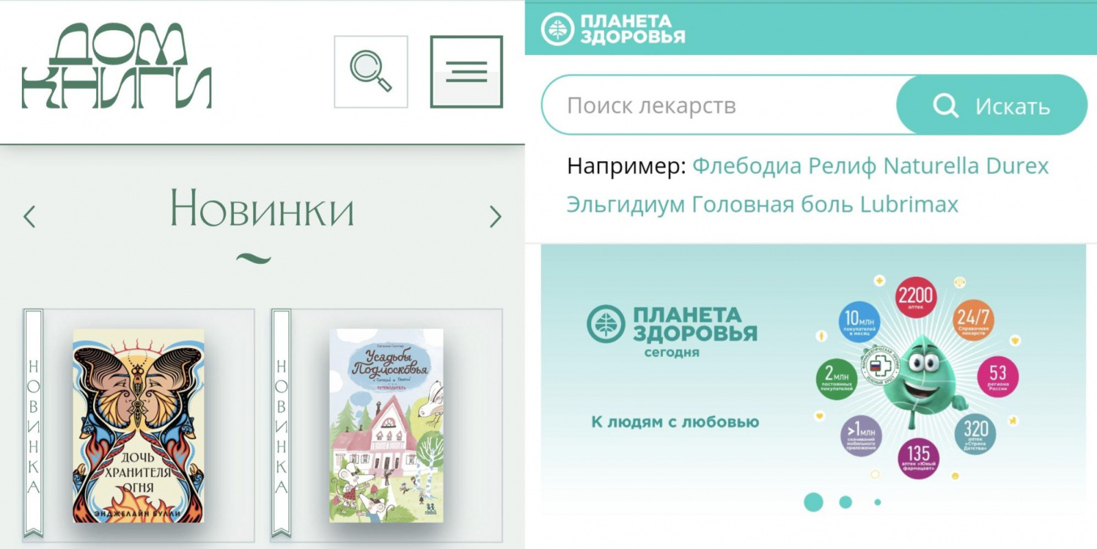Viewport: 1097px width, 549px height.
Task: Select the third banner carousel dot
Action: tap(878, 502)
